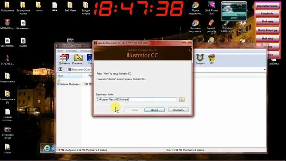Select the MNBaDZkp... desktop icon
Viewport: 286px width, 161px height.
pyautogui.click(x=8, y=24)
